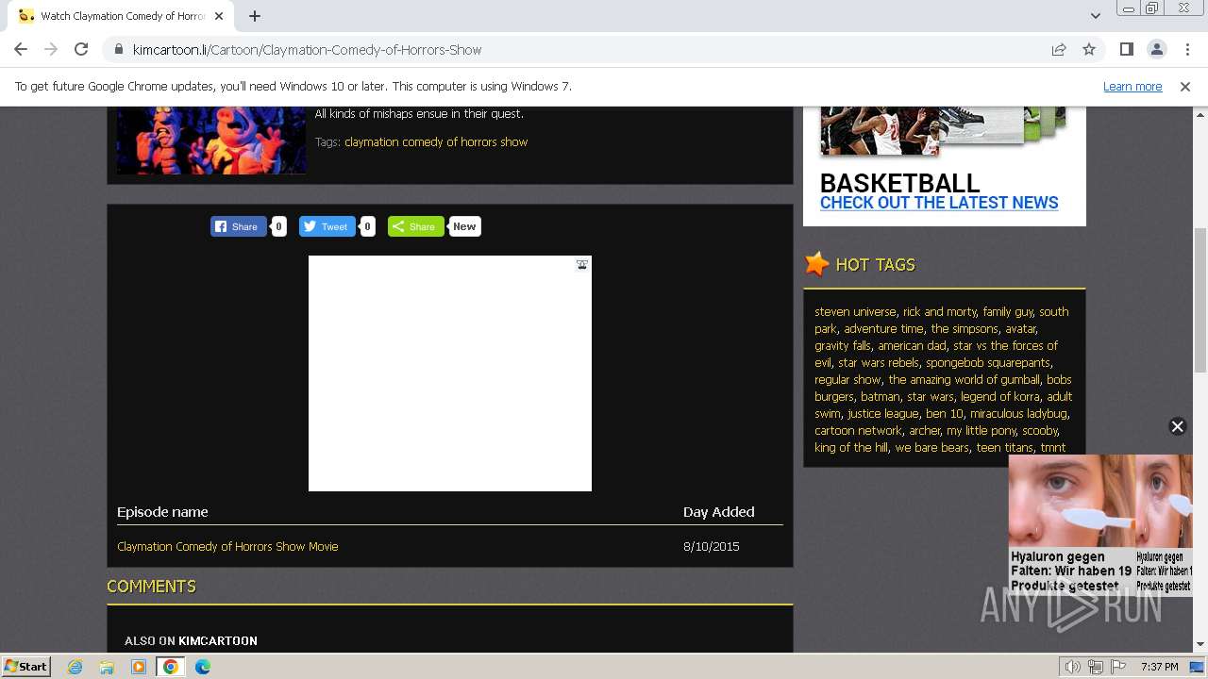Select the king of the hill tag
The height and width of the screenshot is (679, 1208).
(851, 448)
